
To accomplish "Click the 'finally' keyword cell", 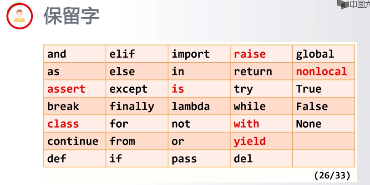I will tap(137, 106).
